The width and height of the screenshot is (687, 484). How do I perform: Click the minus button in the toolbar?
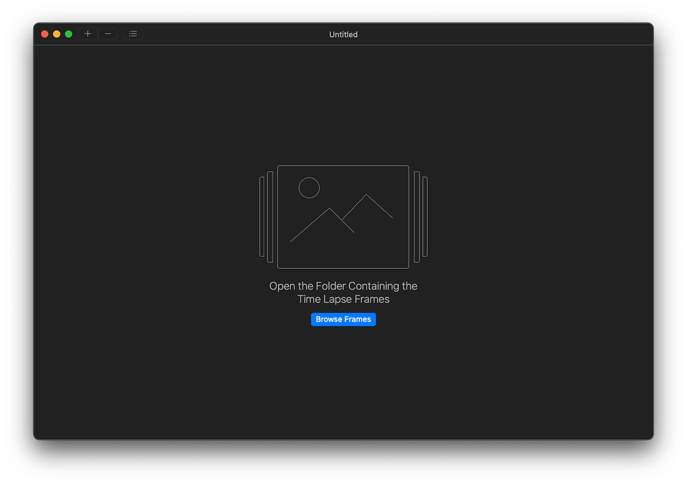click(108, 34)
